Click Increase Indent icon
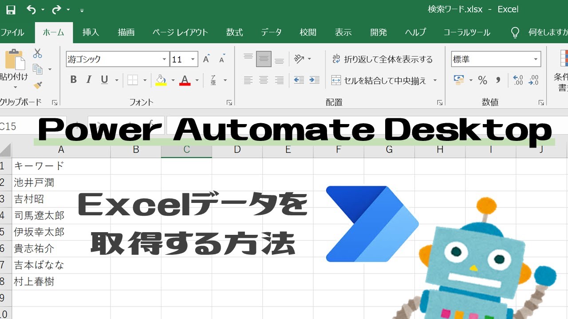This screenshot has height=319, width=568. pos(315,80)
